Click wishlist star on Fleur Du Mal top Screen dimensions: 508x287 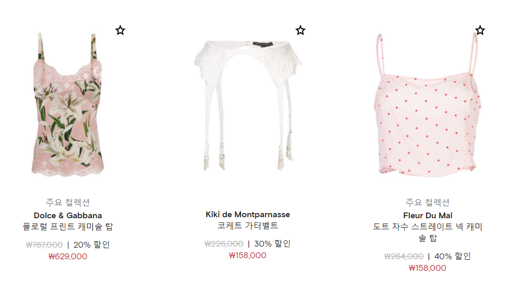[x=480, y=30]
